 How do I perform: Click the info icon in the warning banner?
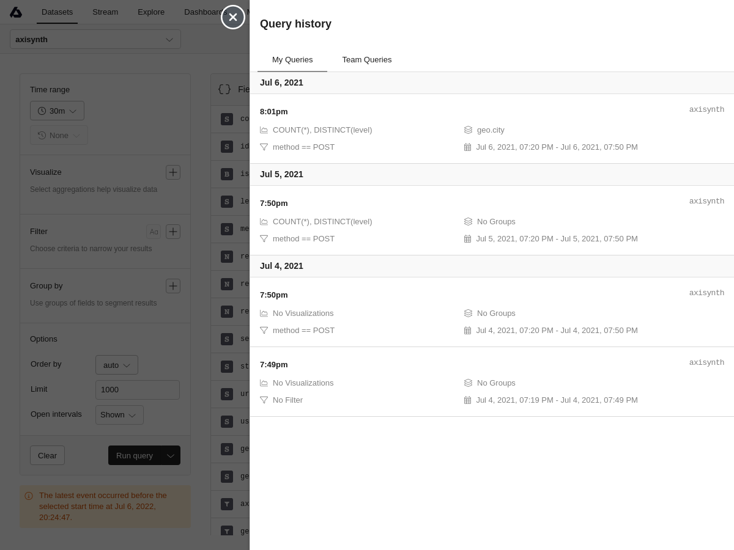click(x=29, y=496)
